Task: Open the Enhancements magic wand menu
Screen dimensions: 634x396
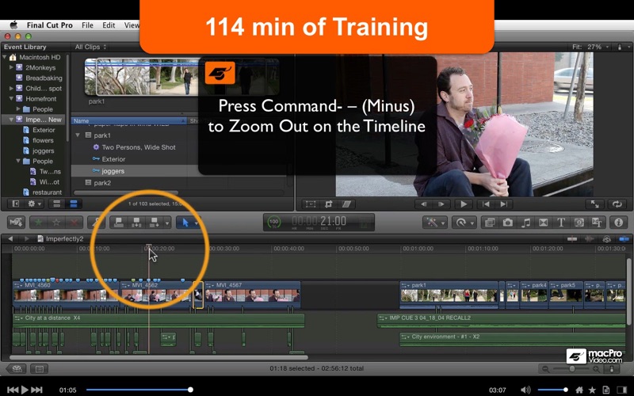Action: [x=434, y=223]
